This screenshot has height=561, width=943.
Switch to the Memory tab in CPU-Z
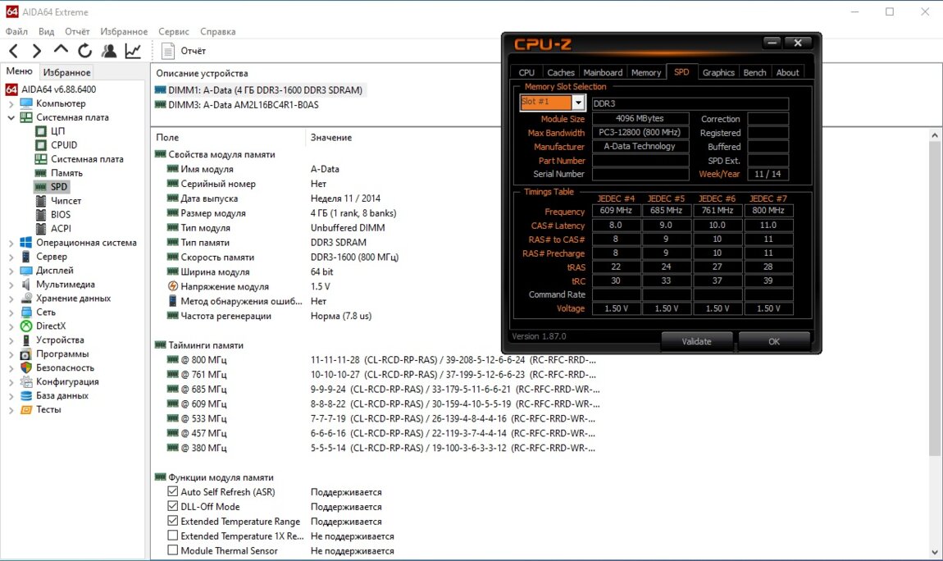coord(646,72)
